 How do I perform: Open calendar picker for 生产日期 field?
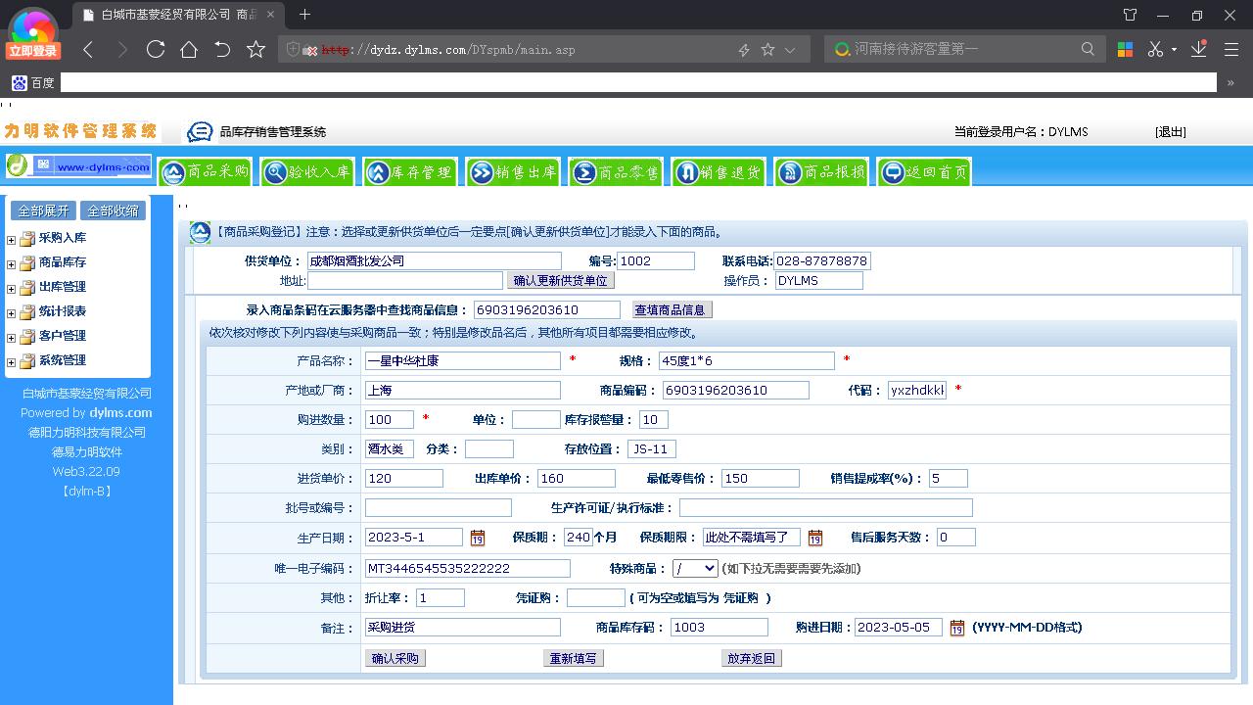479,537
